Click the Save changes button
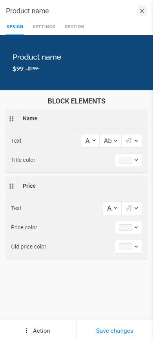Screen dimensions: 153x341 click(x=115, y=331)
